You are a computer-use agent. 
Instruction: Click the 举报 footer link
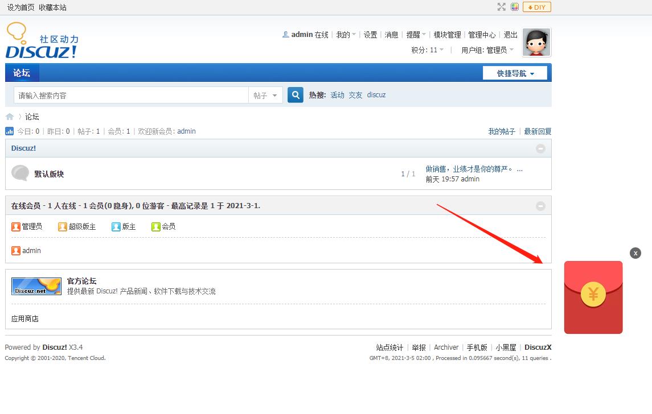[419, 347]
